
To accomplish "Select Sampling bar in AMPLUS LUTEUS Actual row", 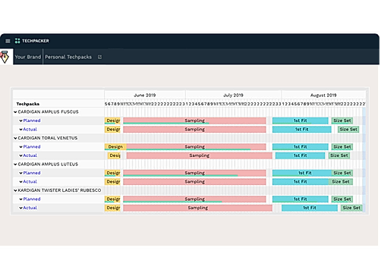I will coord(194,182).
